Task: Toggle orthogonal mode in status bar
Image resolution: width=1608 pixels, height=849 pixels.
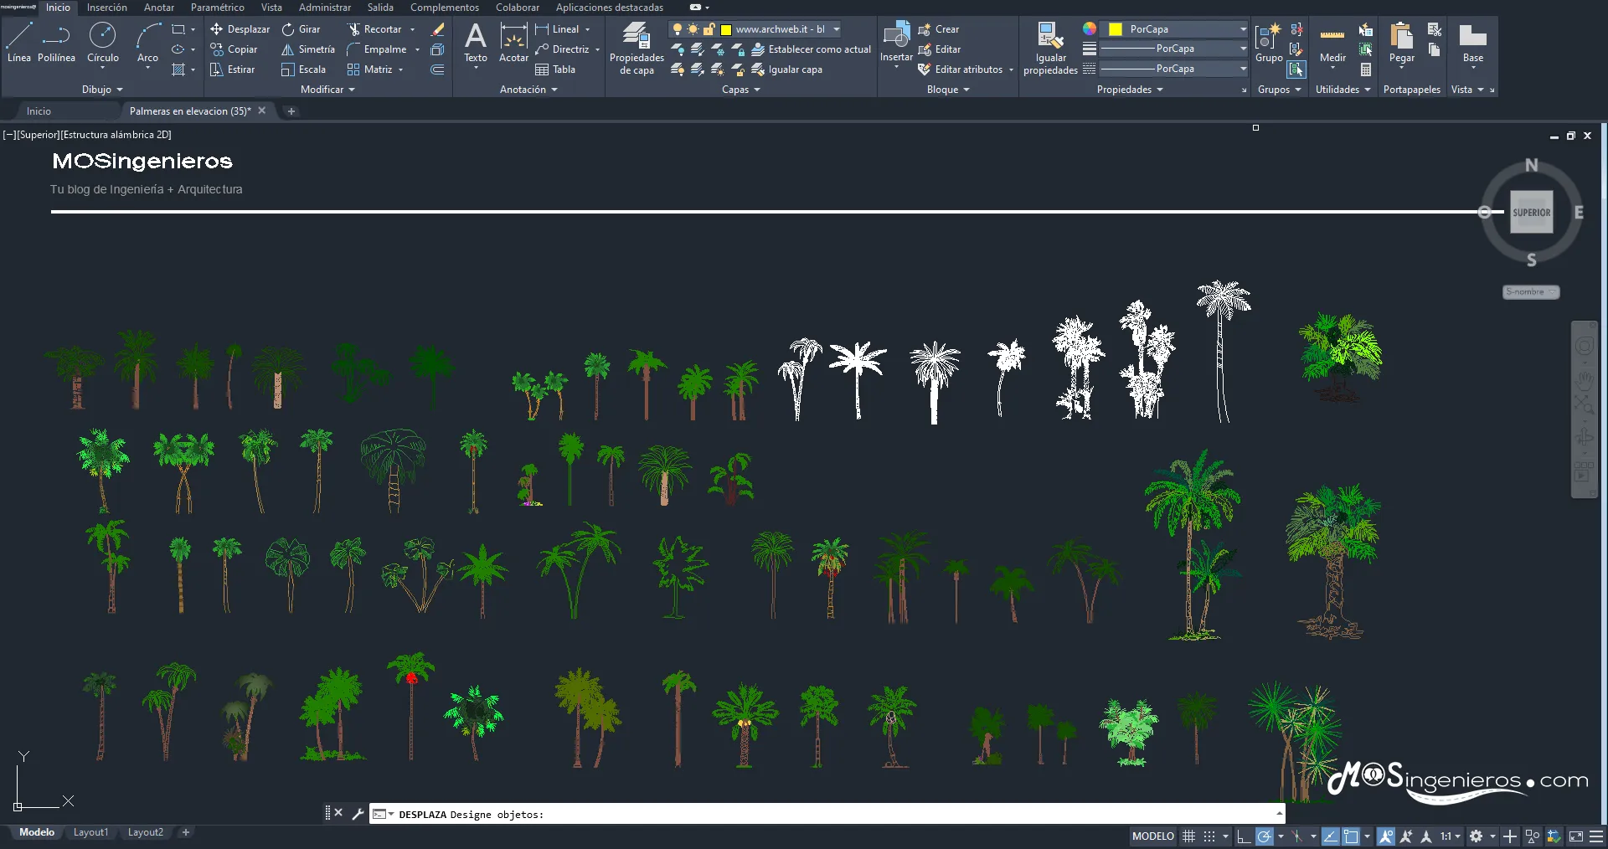Action: (x=1244, y=836)
